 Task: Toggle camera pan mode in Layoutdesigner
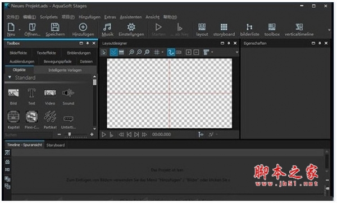tap(179, 52)
